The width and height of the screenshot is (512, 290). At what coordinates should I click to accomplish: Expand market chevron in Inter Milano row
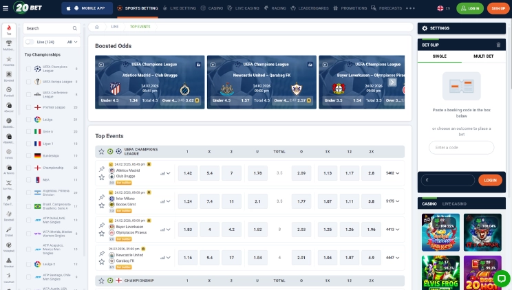point(169,201)
